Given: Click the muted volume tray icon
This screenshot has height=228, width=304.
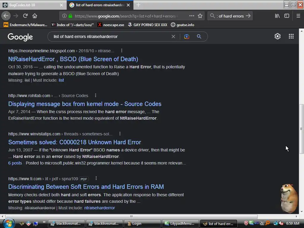Looking at the screenshot, I should [281, 223].
